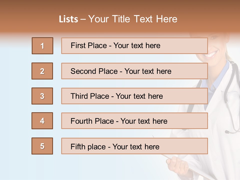Click the words Your Title Text Here
The height and width of the screenshot is (180, 240).
pyautogui.click(x=133, y=19)
